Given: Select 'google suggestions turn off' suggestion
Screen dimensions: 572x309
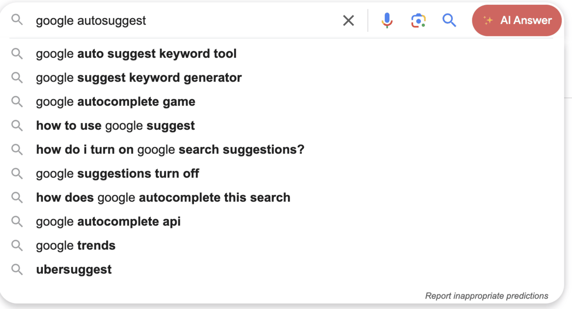Looking at the screenshot, I should pos(117,174).
